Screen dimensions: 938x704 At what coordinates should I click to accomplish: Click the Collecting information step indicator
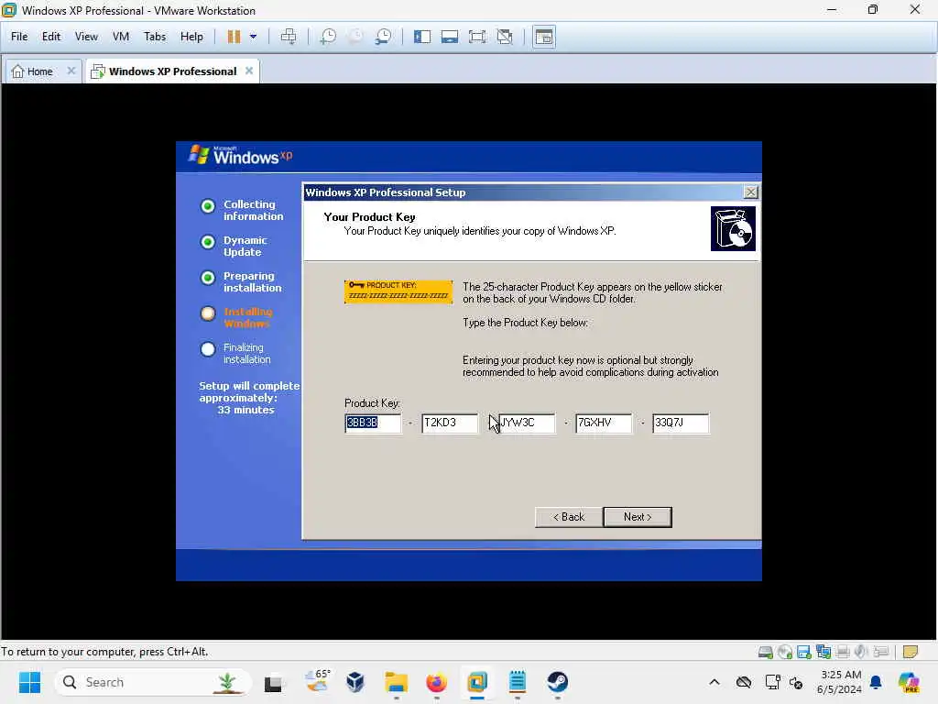[x=208, y=206]
